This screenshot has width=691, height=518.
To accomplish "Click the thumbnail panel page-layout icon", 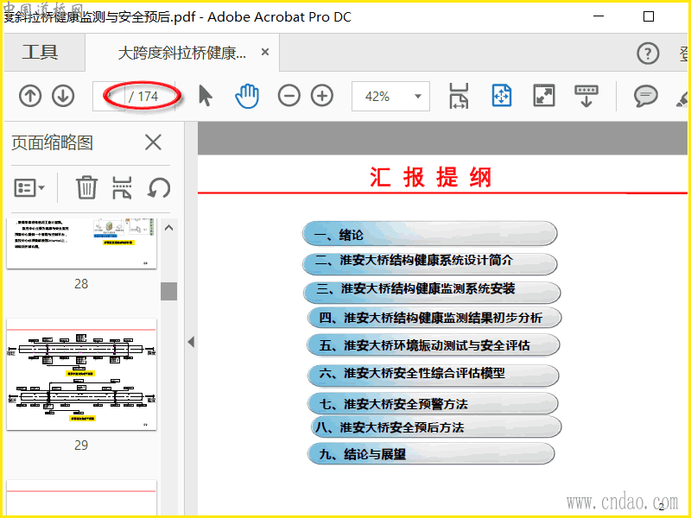I will click(x=122, y=187).
